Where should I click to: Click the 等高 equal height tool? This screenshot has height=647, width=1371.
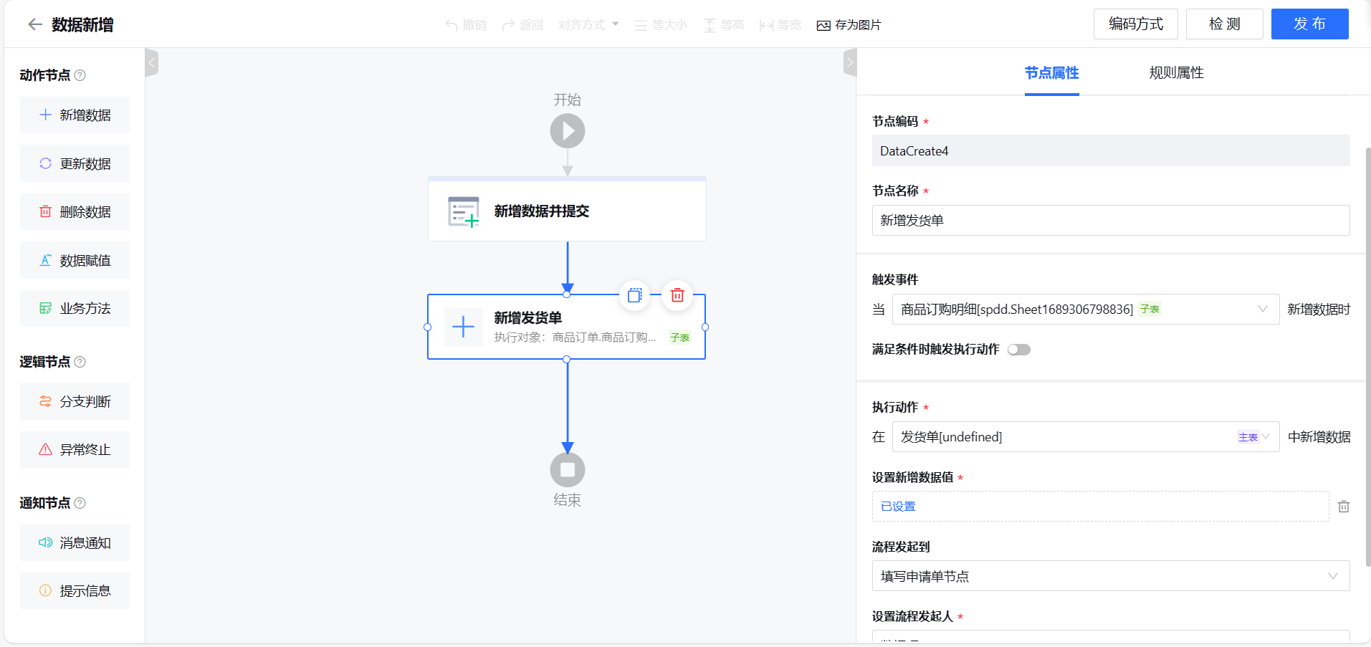723,25
